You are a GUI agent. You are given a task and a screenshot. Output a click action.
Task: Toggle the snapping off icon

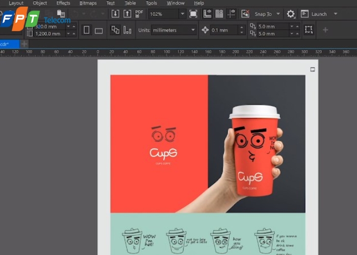click(245, 14)
